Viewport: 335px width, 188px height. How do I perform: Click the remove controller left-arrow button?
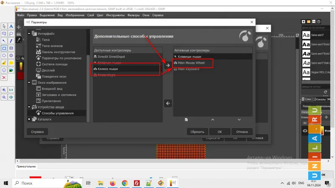point(168,103)
